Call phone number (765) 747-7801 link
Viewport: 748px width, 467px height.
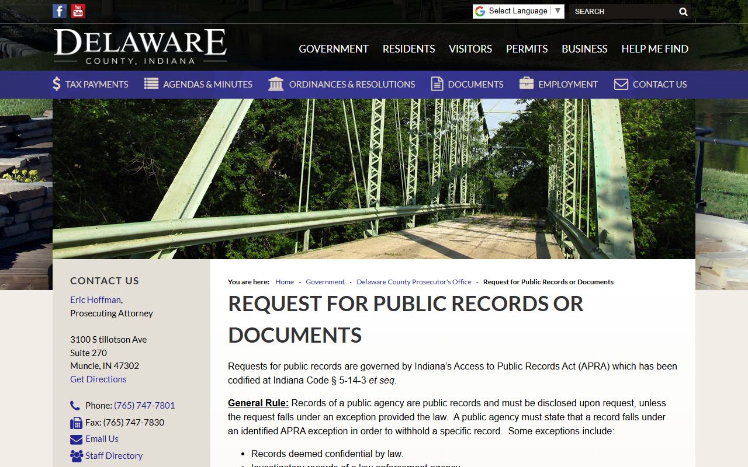pos(144,406)
